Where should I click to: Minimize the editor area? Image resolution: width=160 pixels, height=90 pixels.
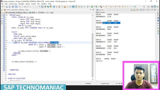[x=90, y=10]
